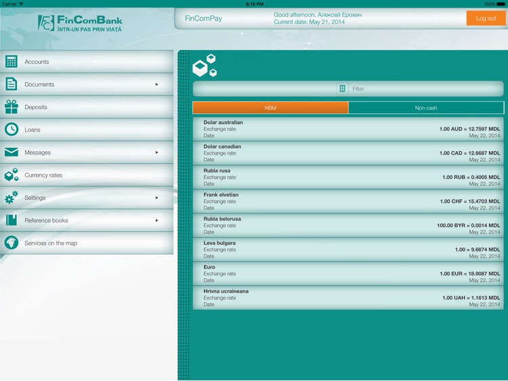Click the Documents page icon
508x381 pixels.
click(12, 84)
